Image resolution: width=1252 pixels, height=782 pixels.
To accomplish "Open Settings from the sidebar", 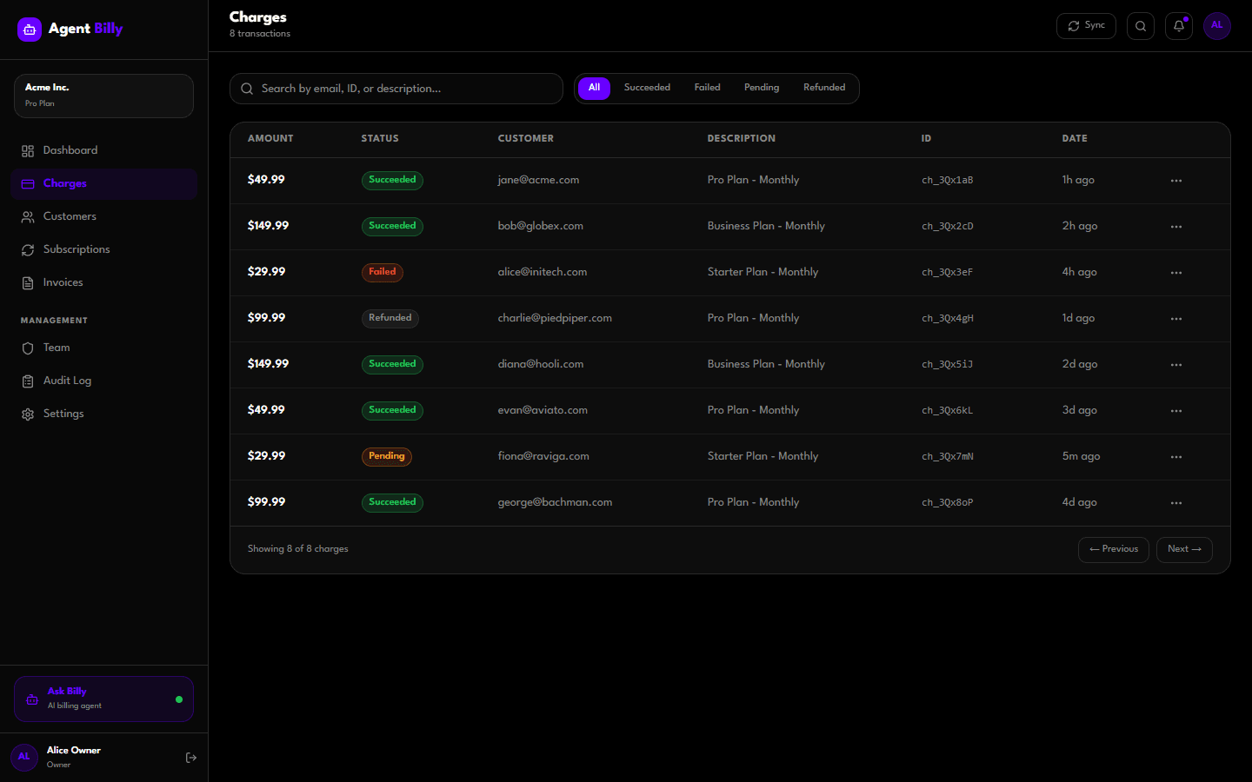I will (x=63, y=414).
